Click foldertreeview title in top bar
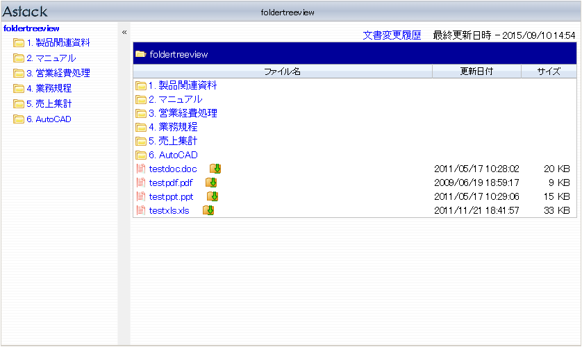582x347 pixels. tap(288, 12)
